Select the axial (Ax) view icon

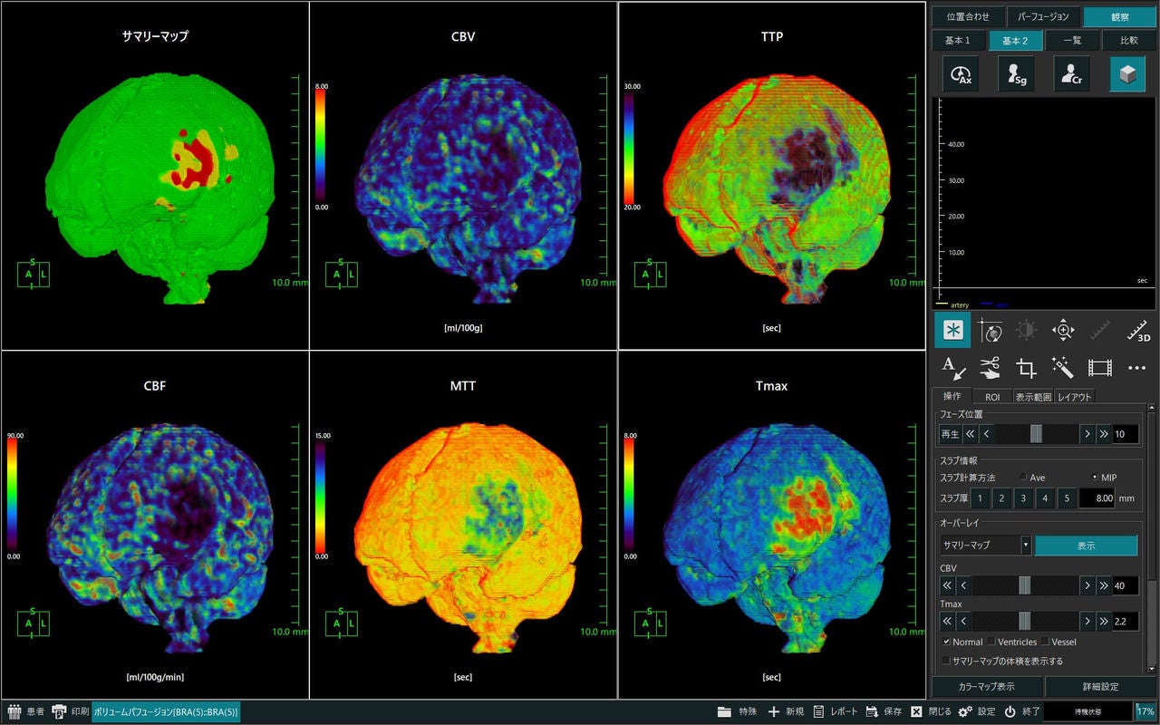pos(960,73)
